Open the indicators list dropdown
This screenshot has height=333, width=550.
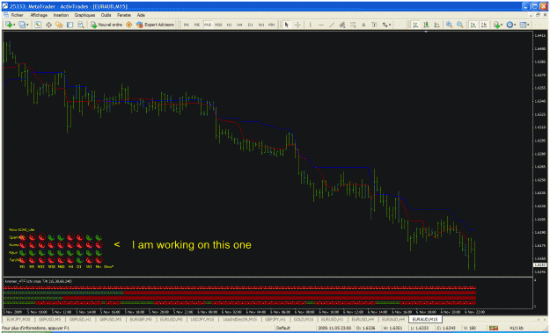[x=498, y=25]
